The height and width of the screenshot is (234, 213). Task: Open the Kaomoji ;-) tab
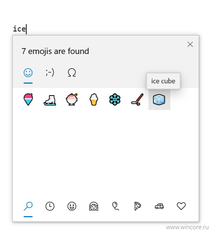(50, 73)
